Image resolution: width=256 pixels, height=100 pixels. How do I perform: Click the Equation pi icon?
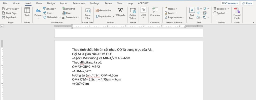coord(215,9)
